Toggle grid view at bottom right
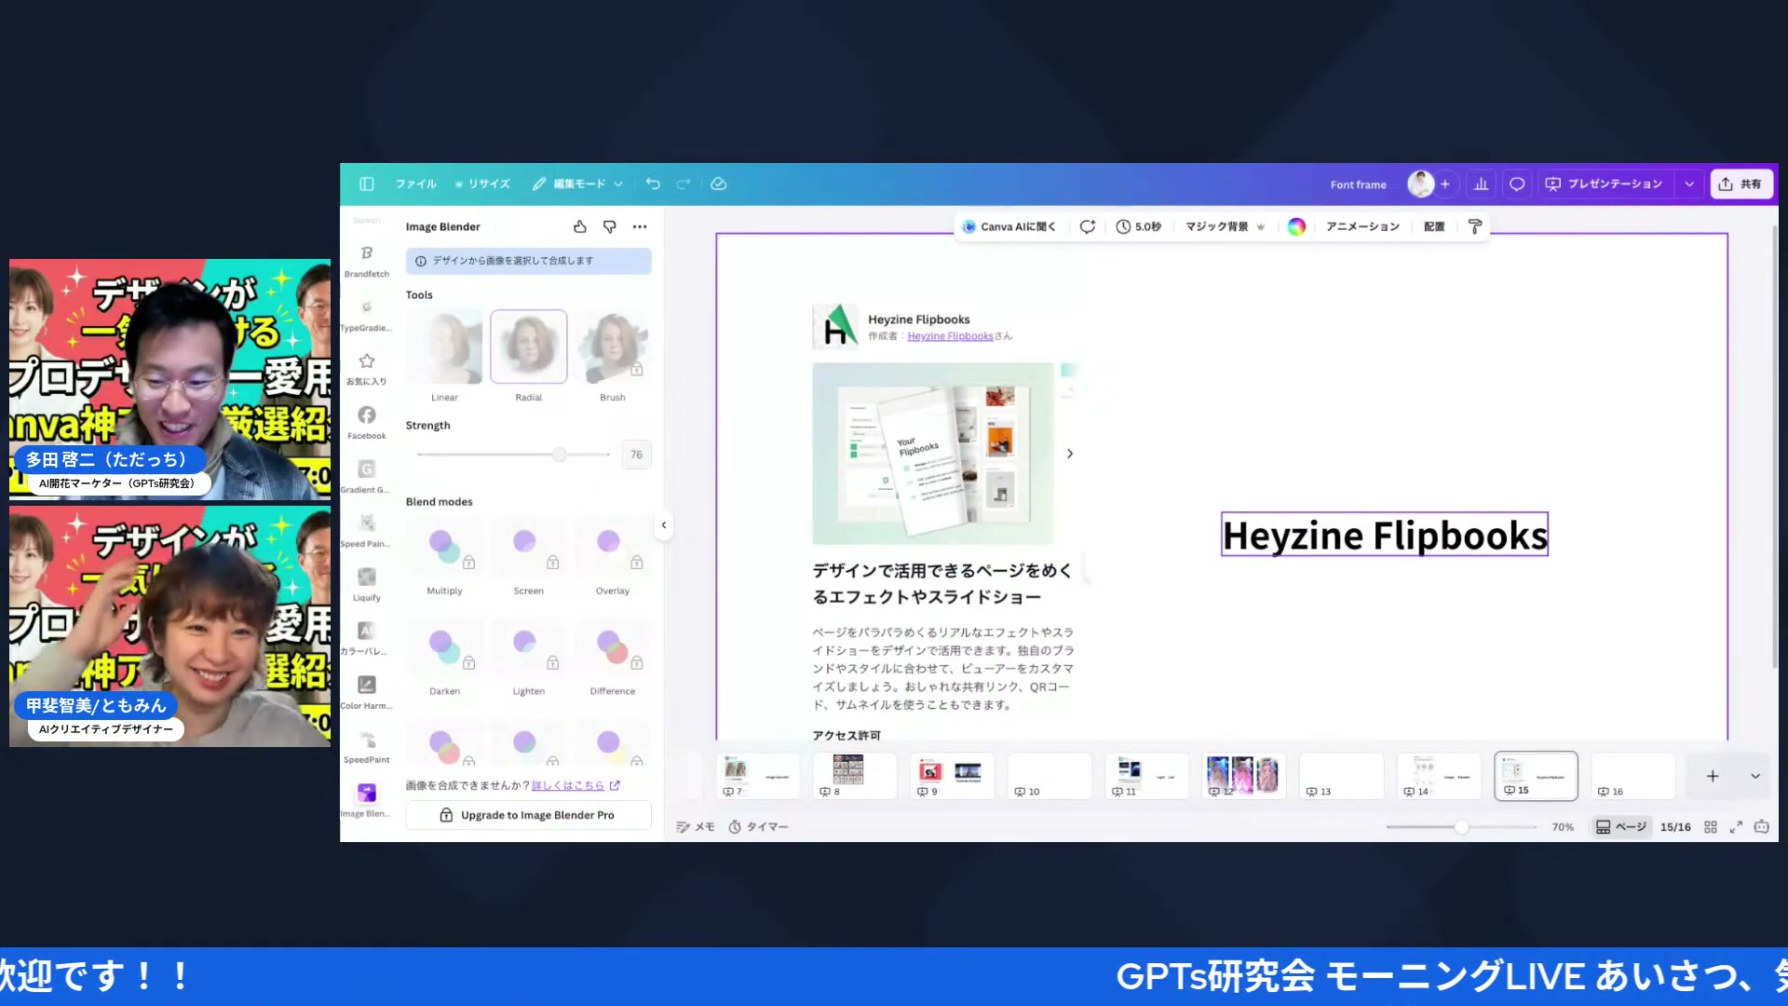Screen dimensions: 1788x1006 [1710, 826]
